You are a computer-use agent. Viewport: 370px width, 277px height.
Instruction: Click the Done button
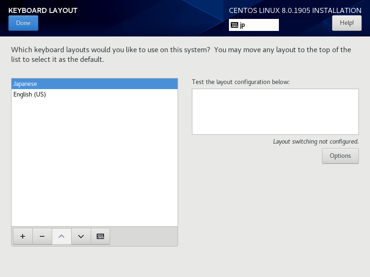(23, 23)
